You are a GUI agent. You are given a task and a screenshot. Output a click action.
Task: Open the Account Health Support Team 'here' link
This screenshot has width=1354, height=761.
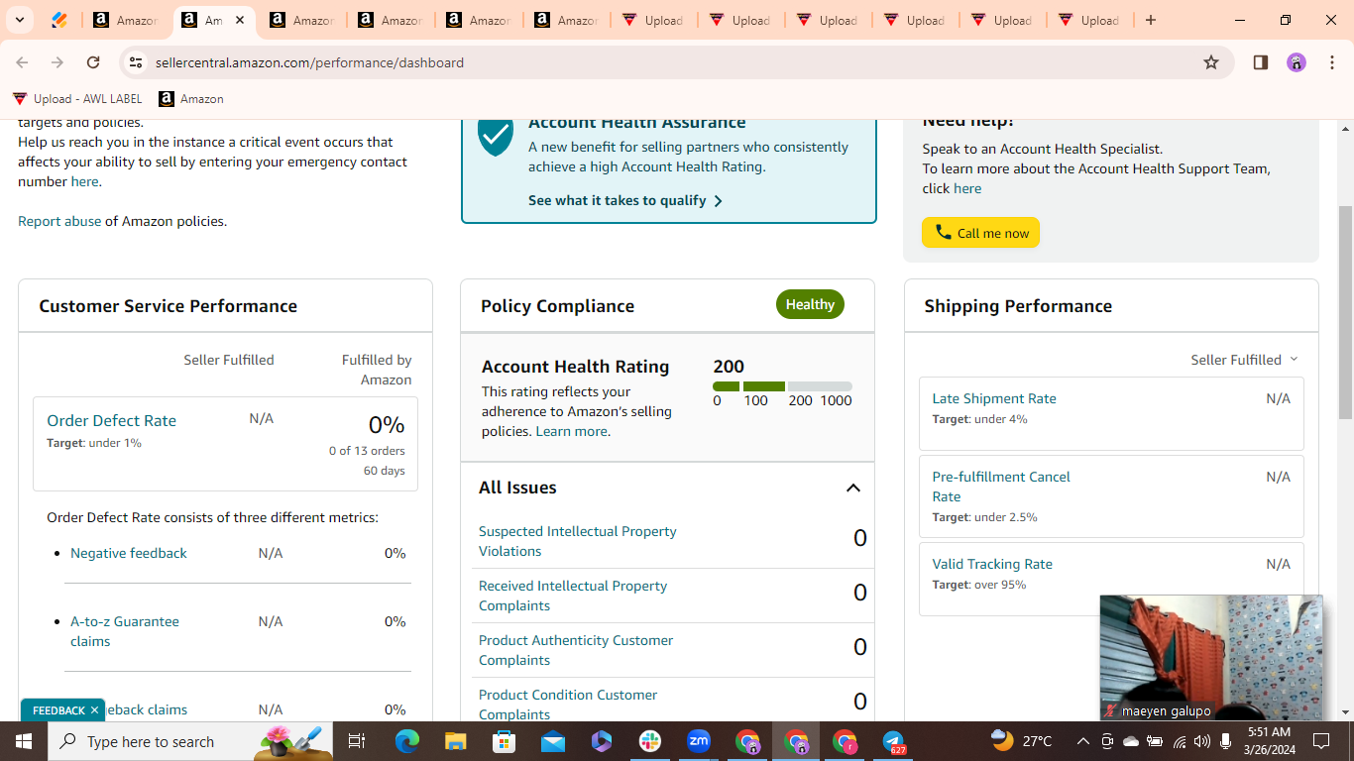967,188
